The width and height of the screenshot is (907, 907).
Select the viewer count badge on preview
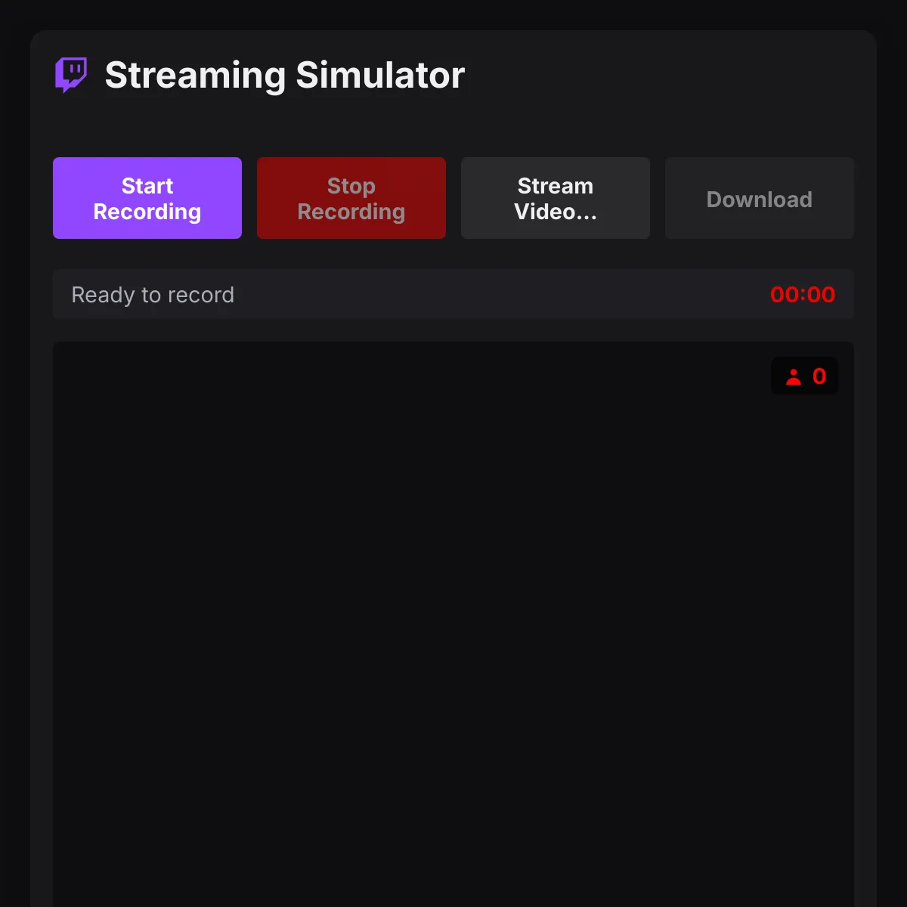(x=804, y=376)
